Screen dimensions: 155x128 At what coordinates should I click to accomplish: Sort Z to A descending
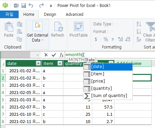click(x=139, y=32)
